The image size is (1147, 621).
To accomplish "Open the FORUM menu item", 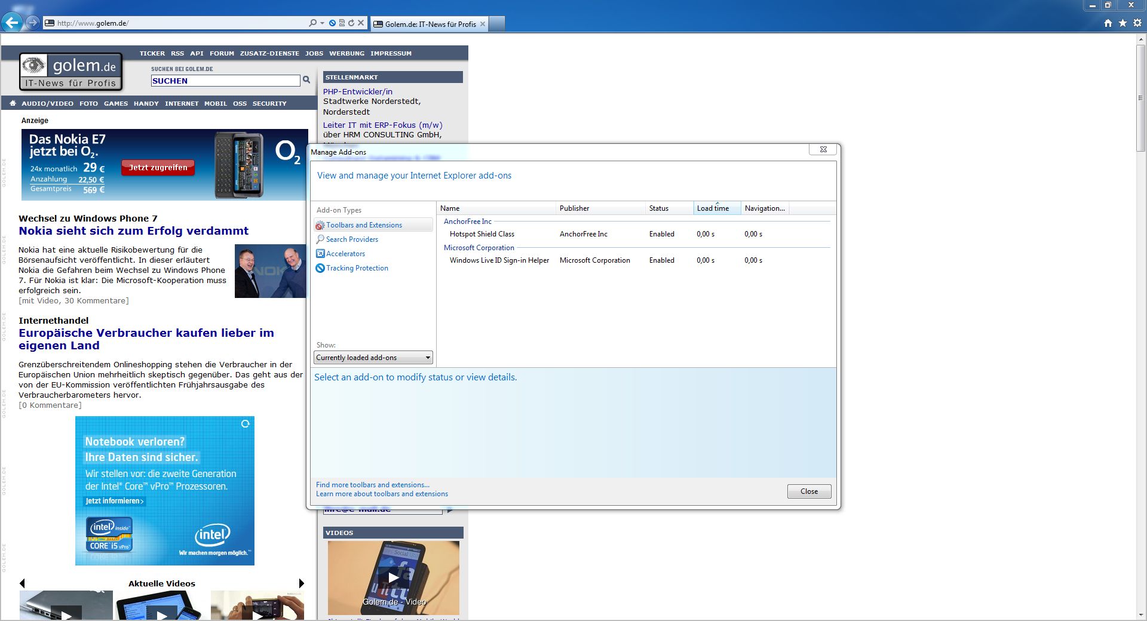I will 222,53.
